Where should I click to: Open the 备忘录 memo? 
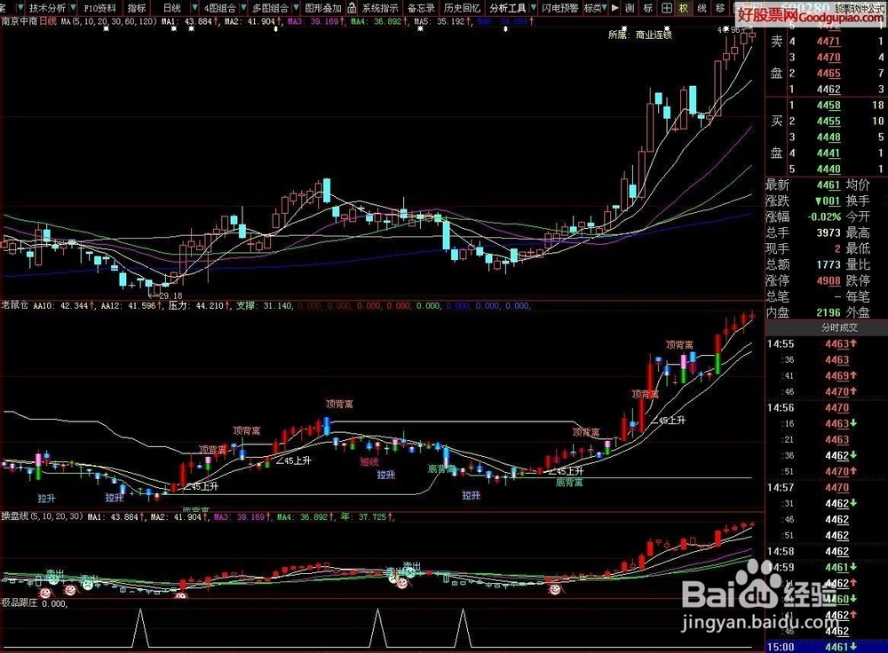pyautogui.click(x=421, y=8)
